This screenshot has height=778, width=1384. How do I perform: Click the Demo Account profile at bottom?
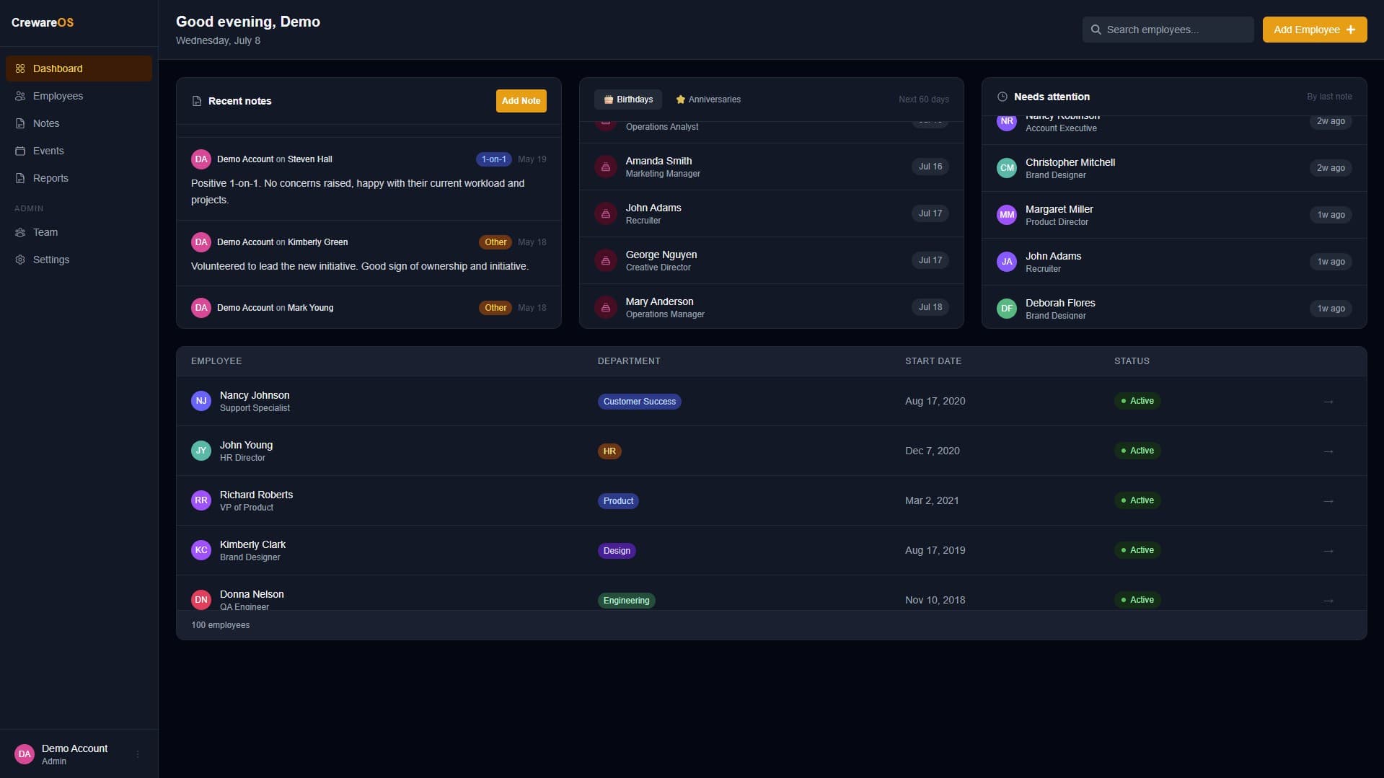click(79, 754)
